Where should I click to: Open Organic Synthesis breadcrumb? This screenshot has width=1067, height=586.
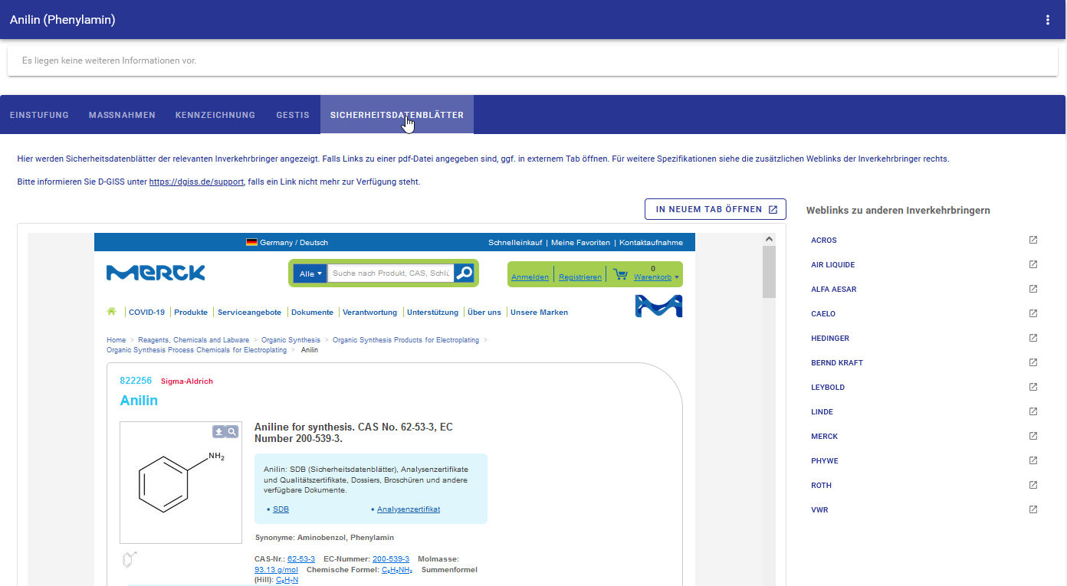click(x=291, y=340)
